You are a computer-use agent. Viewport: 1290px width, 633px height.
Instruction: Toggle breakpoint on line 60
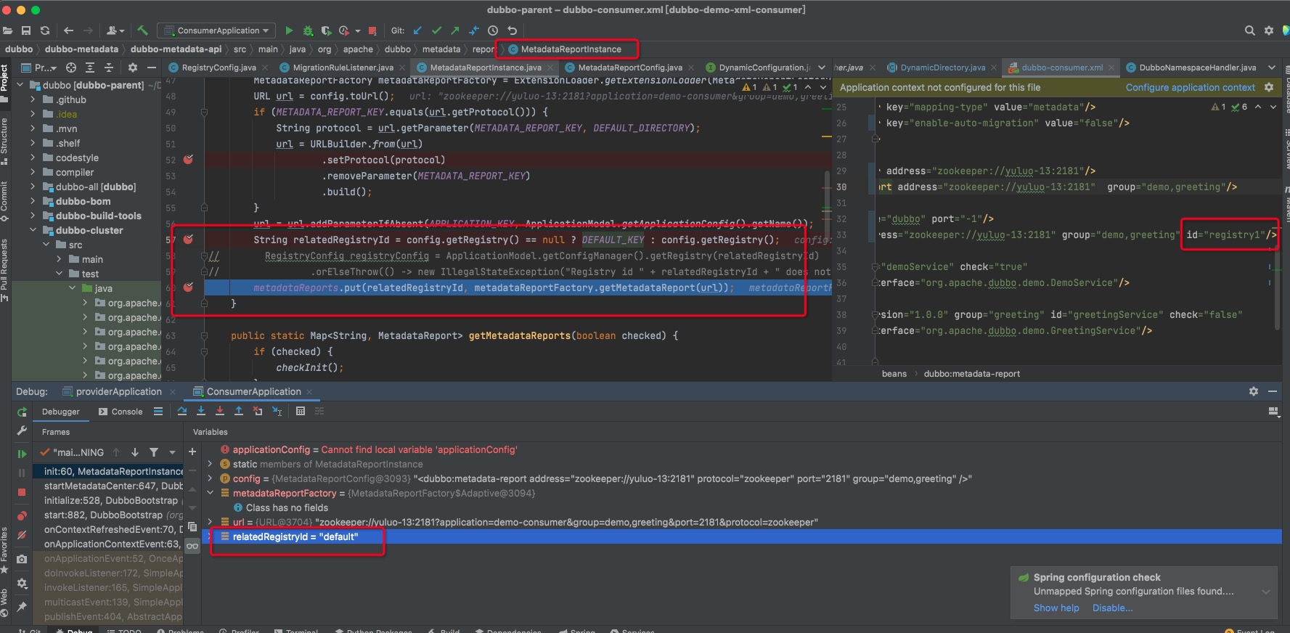188,287
